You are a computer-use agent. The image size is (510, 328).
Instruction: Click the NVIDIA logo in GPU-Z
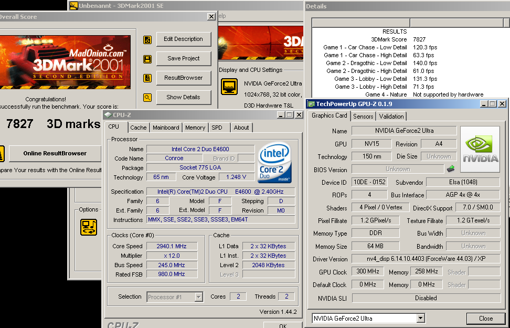coord(480,150)
